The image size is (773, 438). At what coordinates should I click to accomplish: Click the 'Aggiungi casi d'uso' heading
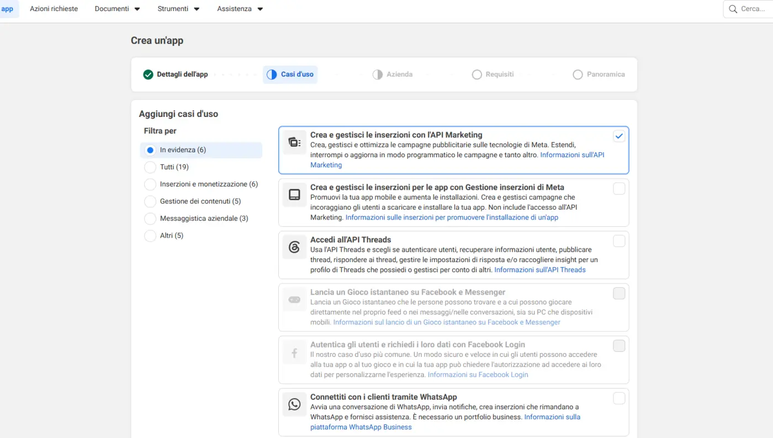[x=178, y=114]
